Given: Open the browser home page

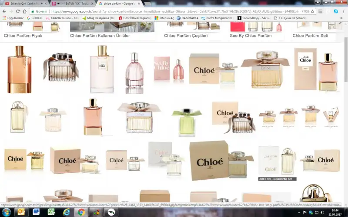Looking at the screenshot, I should click(24, 11).
